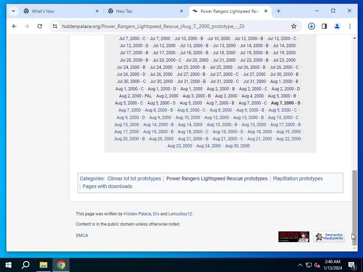This screenshot has height=272, width=363.
Task: Click the Chrome icon in taskbar
Action: 61,265
